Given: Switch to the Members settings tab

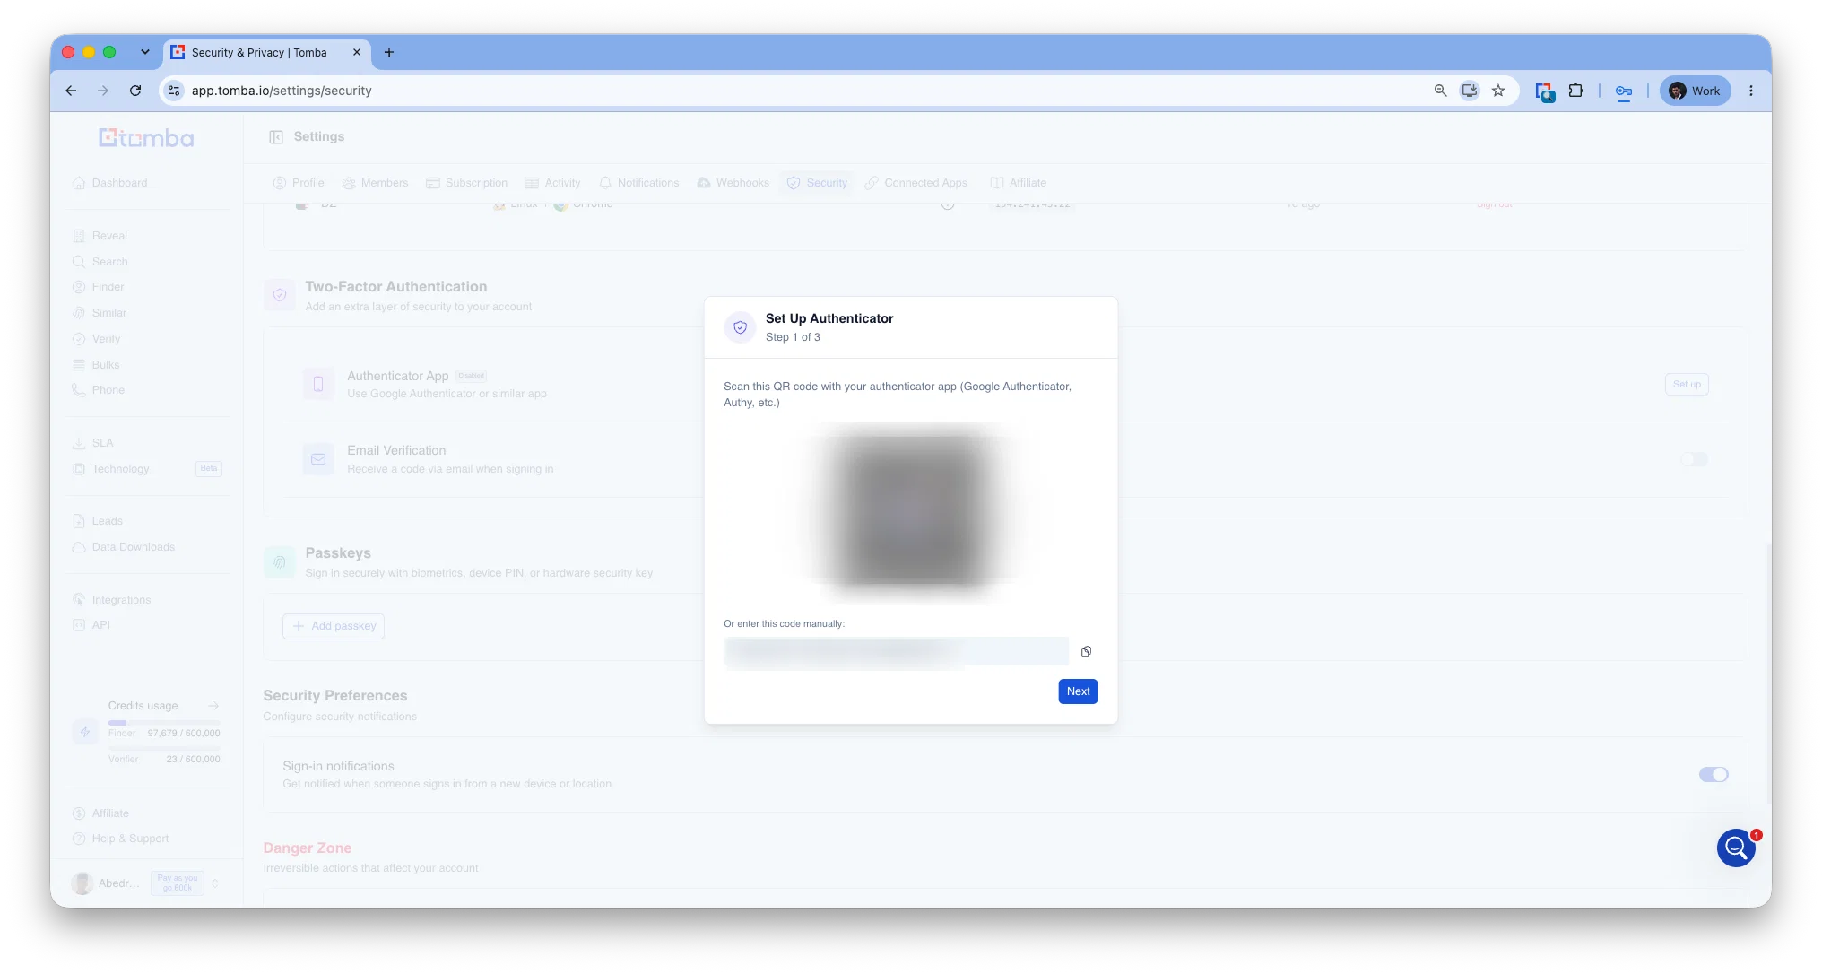Looking at the screenshot, I should tap(375, 183).
